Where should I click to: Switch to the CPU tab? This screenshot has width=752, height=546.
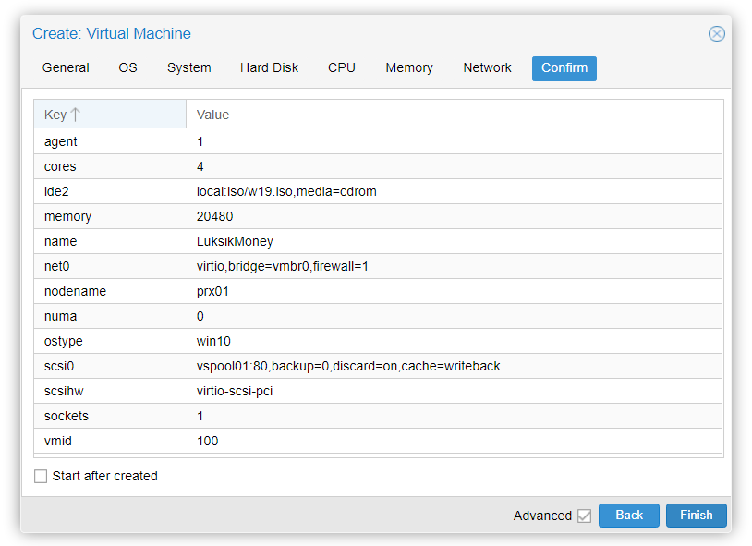[341, 68]
